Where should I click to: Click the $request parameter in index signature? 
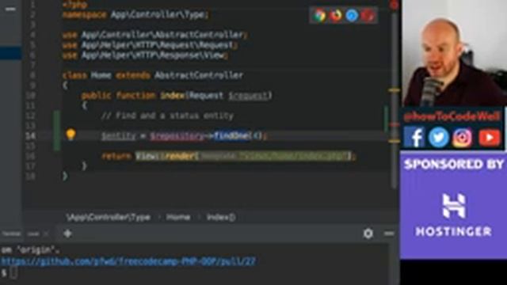pos(248,96)
